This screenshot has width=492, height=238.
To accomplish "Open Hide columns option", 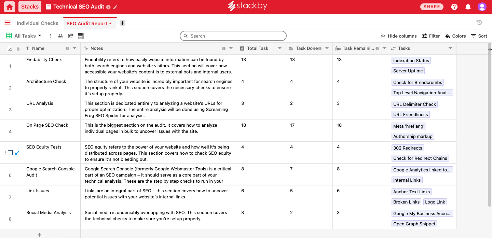I will tap(399, 36).
